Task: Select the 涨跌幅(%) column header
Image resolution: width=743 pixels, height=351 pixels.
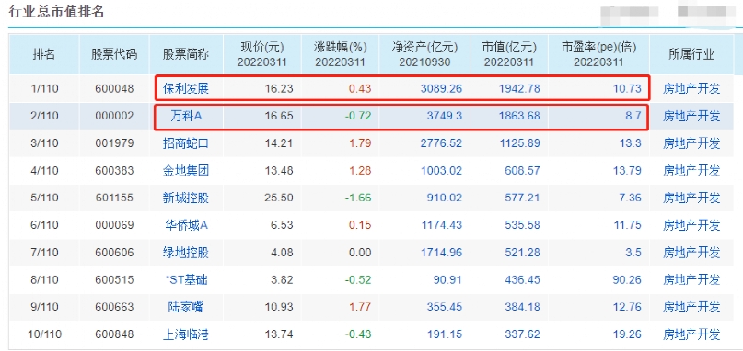Action: click(341, 54)
